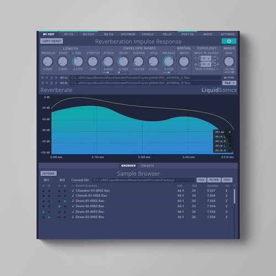Assign Church-01-0002.flac to IR1 slot B
The image size is (276, 276).
(49, 196)
